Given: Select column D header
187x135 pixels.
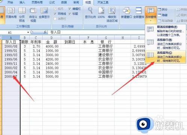Looking at the screenshot, I should coord(52,38).
